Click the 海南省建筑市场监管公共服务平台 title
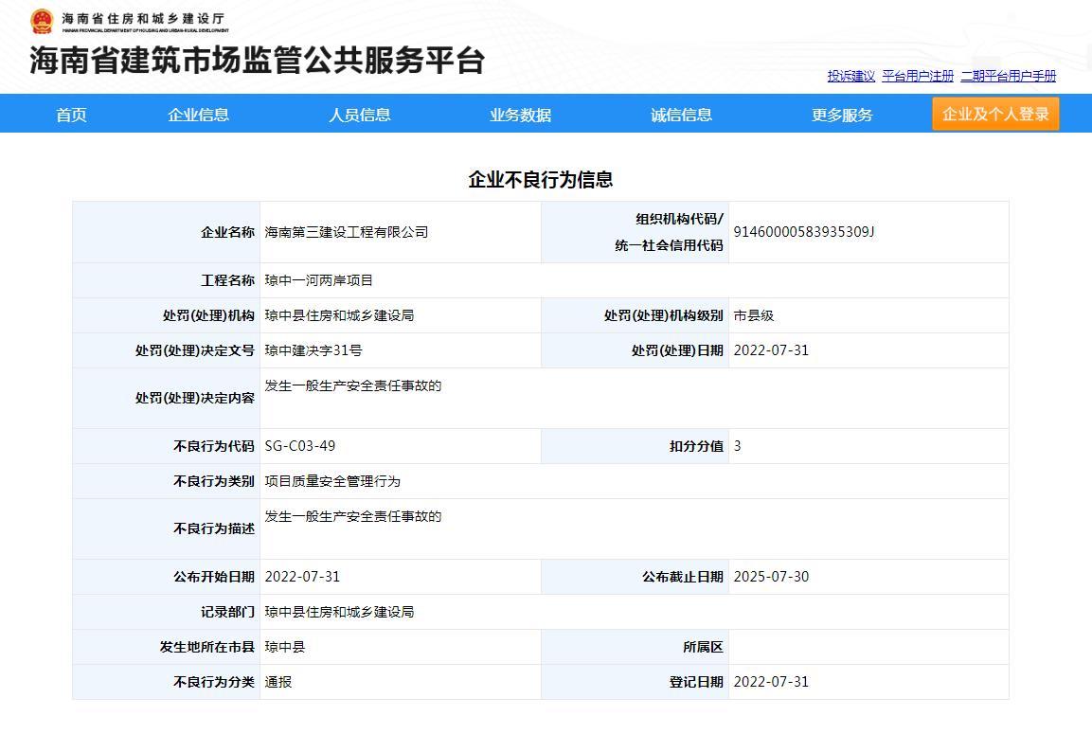 [257, 60]
